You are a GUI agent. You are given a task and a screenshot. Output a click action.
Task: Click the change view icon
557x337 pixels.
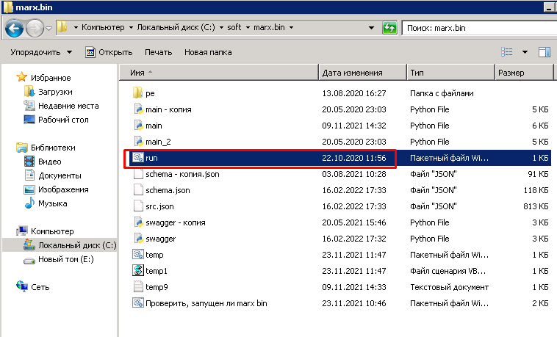[x=506, y=52]
